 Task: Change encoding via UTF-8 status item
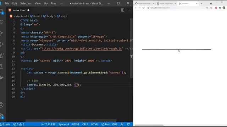click(76, 124)
